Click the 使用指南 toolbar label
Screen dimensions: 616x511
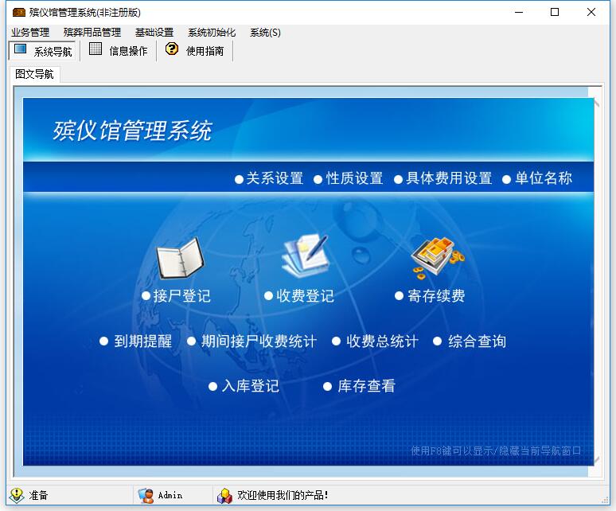[x=205, y=51]
